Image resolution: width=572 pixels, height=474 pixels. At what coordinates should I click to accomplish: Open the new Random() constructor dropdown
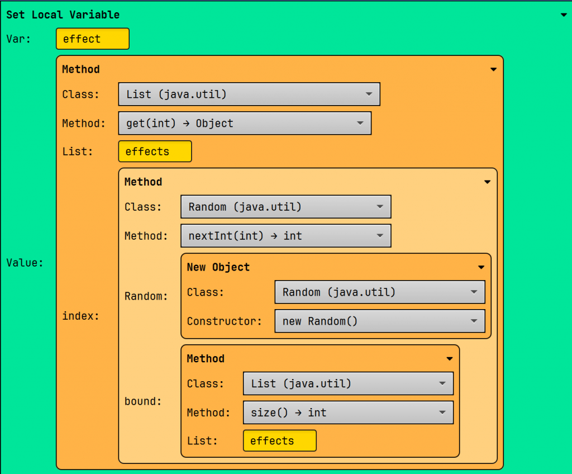379,321
